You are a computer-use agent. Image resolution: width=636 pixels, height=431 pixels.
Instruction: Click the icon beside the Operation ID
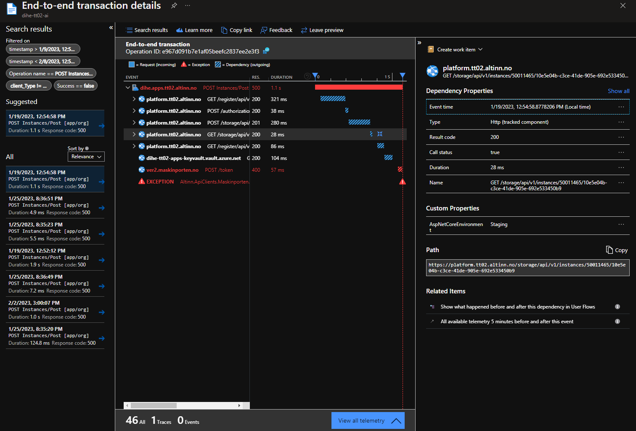266,51
